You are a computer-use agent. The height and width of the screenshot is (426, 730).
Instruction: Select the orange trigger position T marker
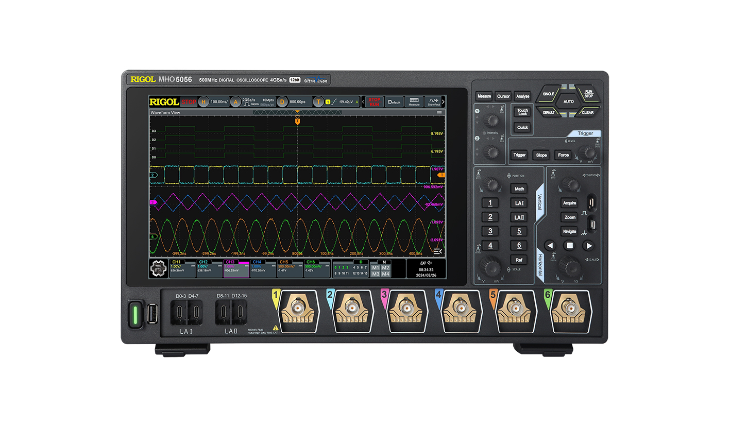[297, 122]
